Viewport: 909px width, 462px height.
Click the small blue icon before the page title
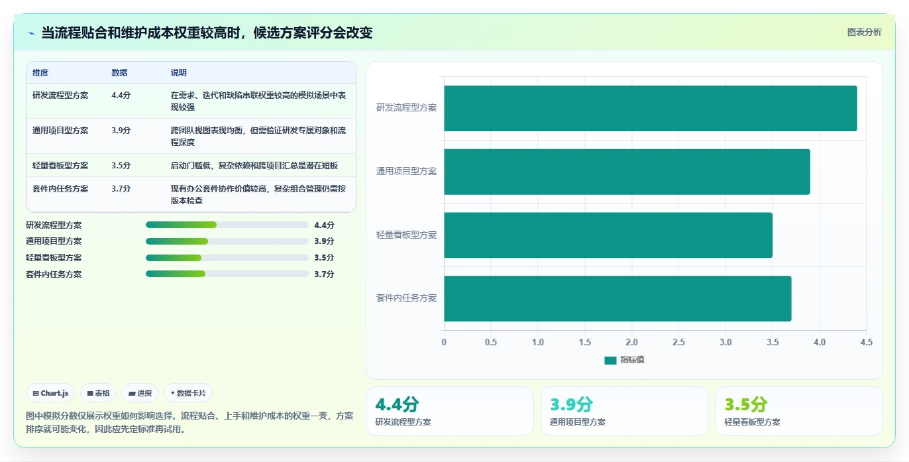pos(31,33)
